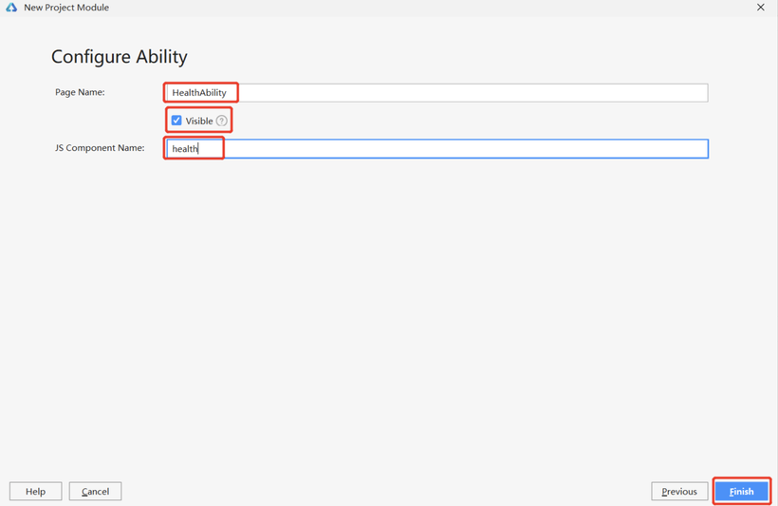Image resolution: width=778 pixels, height=506 pixels.
Task: Click empty space between Cancel and Previous
Action: click(386, 491)
